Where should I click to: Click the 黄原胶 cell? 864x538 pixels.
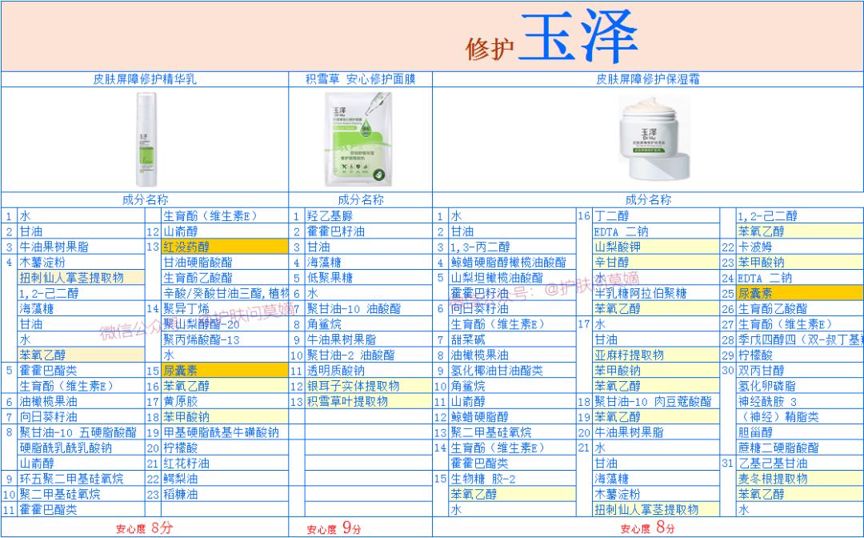tap(225, 401)
